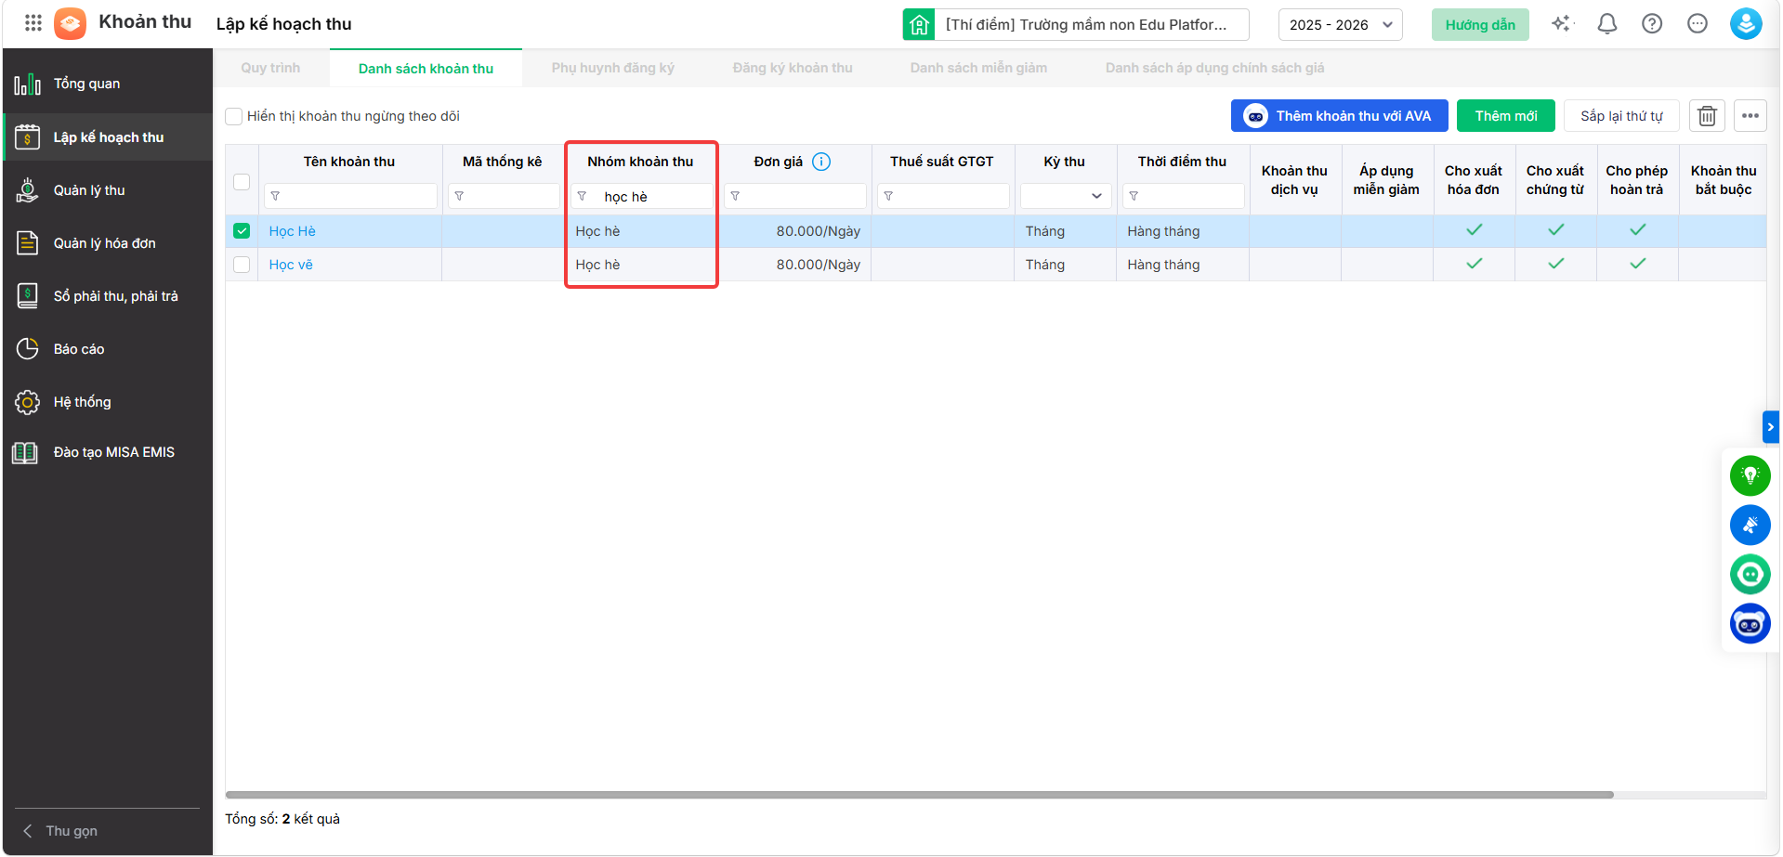
Task: Click the trash delete icon
Action: [1707, 116]
